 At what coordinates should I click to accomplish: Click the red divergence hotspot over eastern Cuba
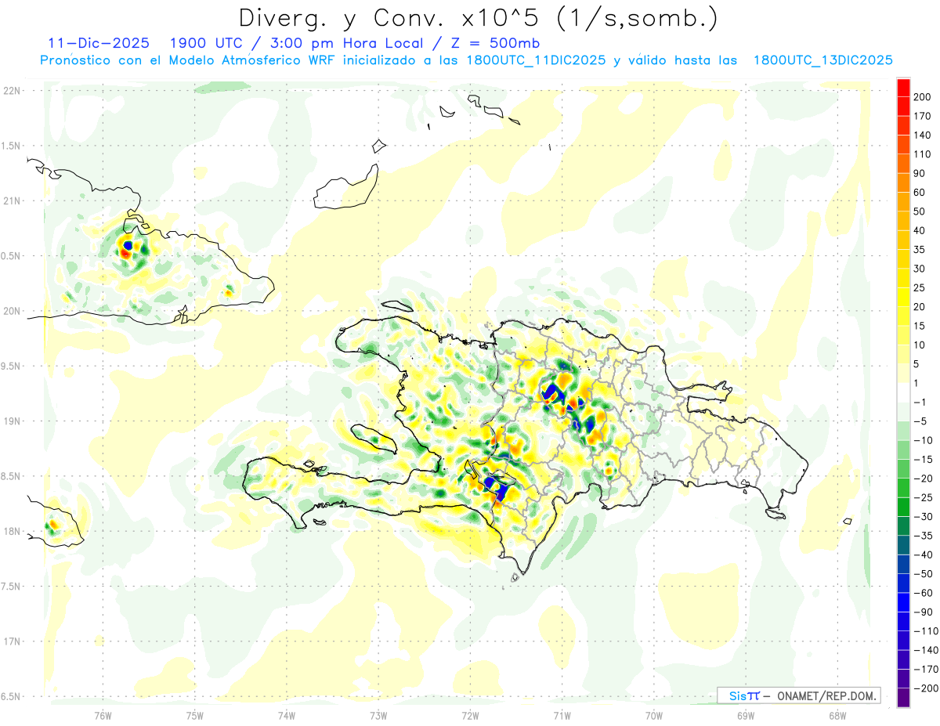[x=124, y=253]
